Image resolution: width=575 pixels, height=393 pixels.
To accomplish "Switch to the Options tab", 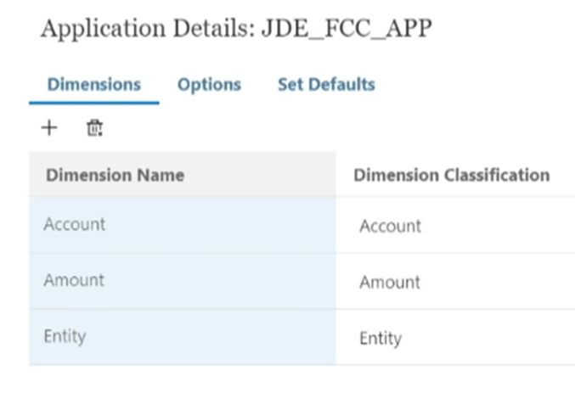I will [x=210, y=84].
